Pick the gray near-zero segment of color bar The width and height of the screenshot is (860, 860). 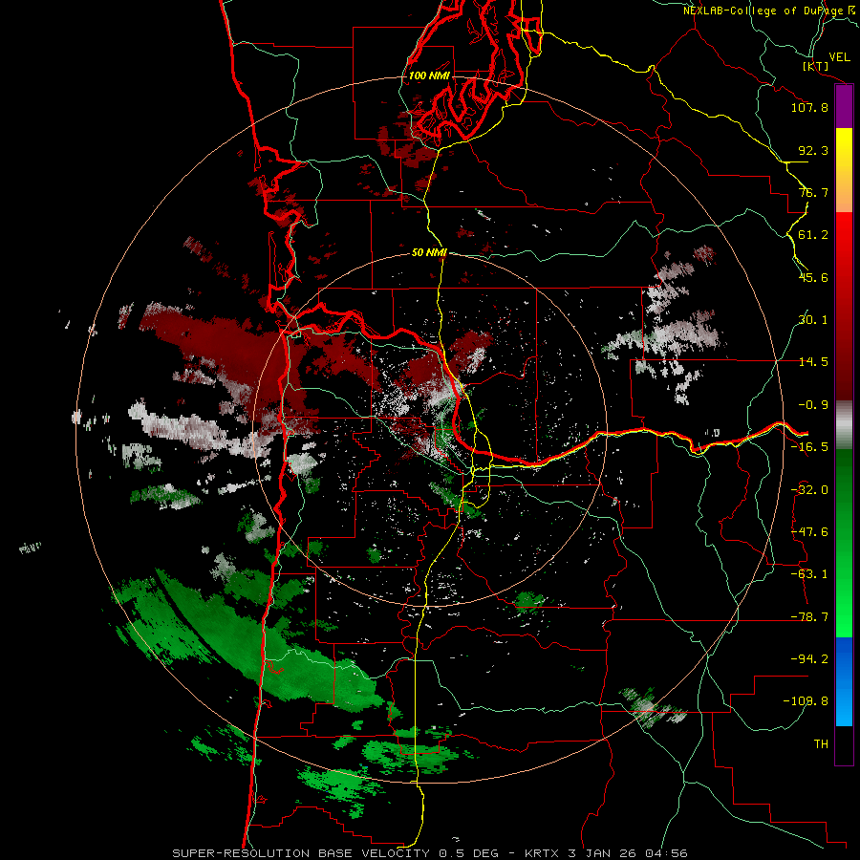tap(844, 425)
